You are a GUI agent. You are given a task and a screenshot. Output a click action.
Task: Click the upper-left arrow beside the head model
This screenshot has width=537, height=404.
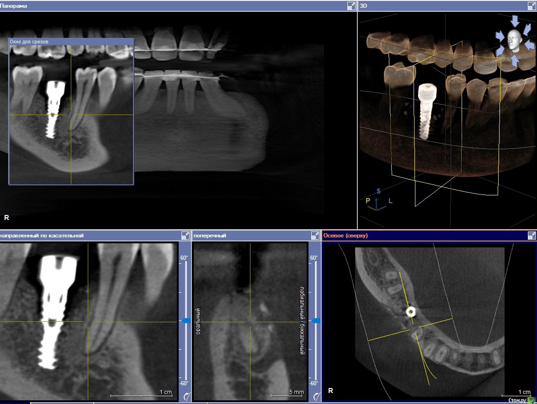point(501,35)
